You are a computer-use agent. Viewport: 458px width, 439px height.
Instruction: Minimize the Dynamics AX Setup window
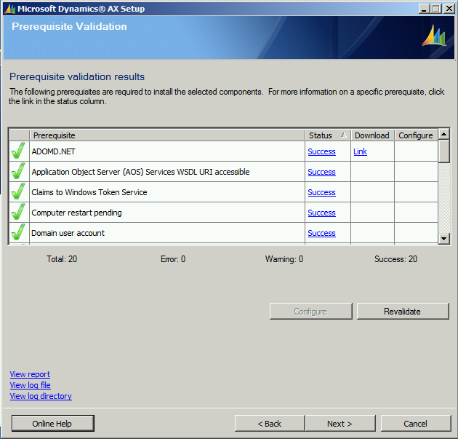(424, 9)
